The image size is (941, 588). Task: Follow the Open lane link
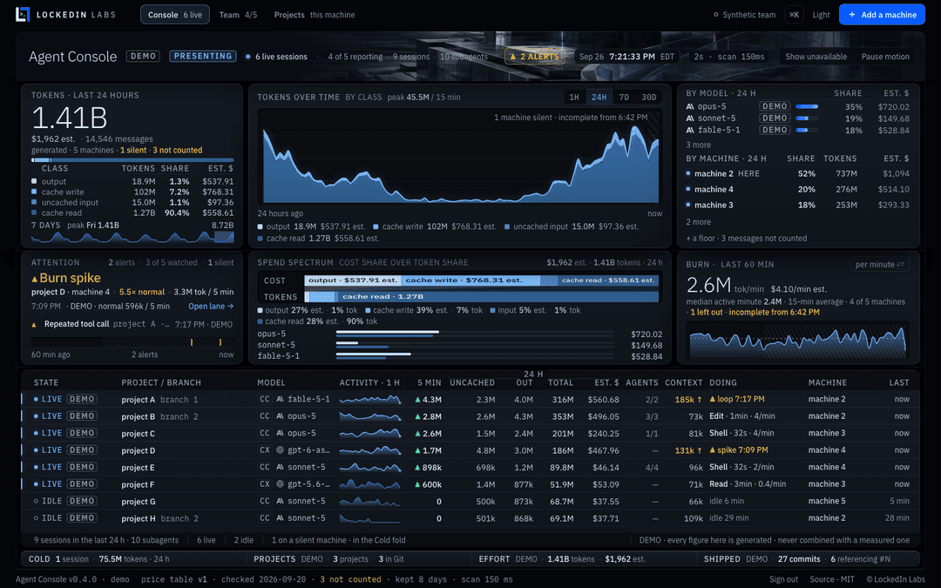pos(211,307)
